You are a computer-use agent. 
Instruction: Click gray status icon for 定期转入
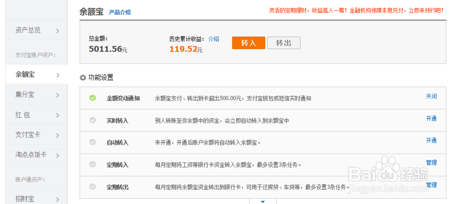coord(93,164)
